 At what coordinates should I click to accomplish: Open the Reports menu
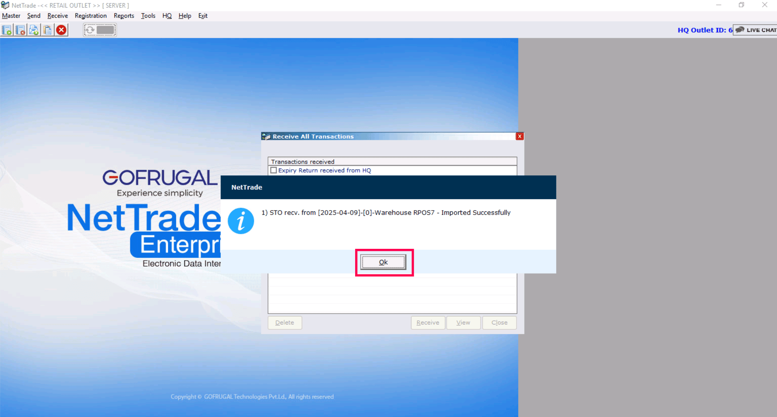point(124,16)
